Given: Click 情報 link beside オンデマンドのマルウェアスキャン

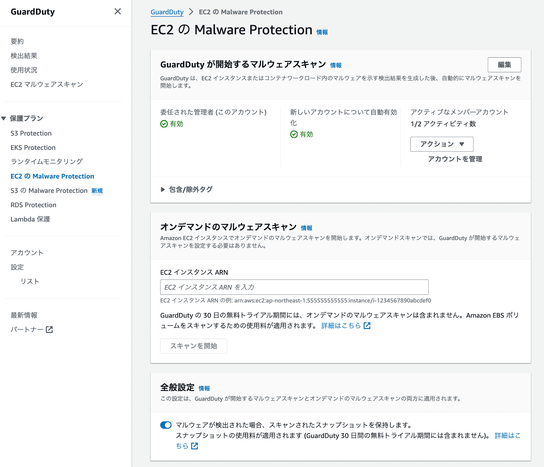Looking at the screenshot, I should pos(307,228).
